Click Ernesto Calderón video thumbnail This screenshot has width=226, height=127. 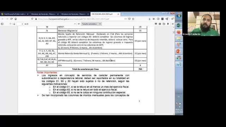pos(204,24)
